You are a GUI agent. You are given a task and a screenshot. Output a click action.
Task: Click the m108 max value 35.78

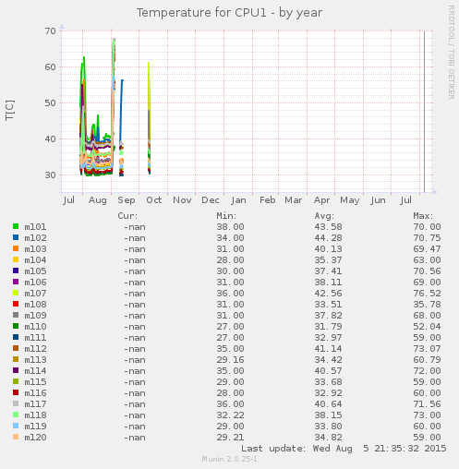[427, 305]
